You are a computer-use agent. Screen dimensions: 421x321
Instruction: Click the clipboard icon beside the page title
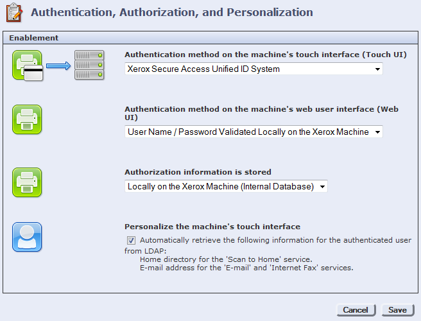(x=13, y=13)
